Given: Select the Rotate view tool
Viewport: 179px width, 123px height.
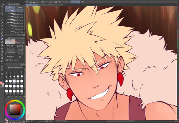Looking at the screenshot, I should click(x=2, y=11).
